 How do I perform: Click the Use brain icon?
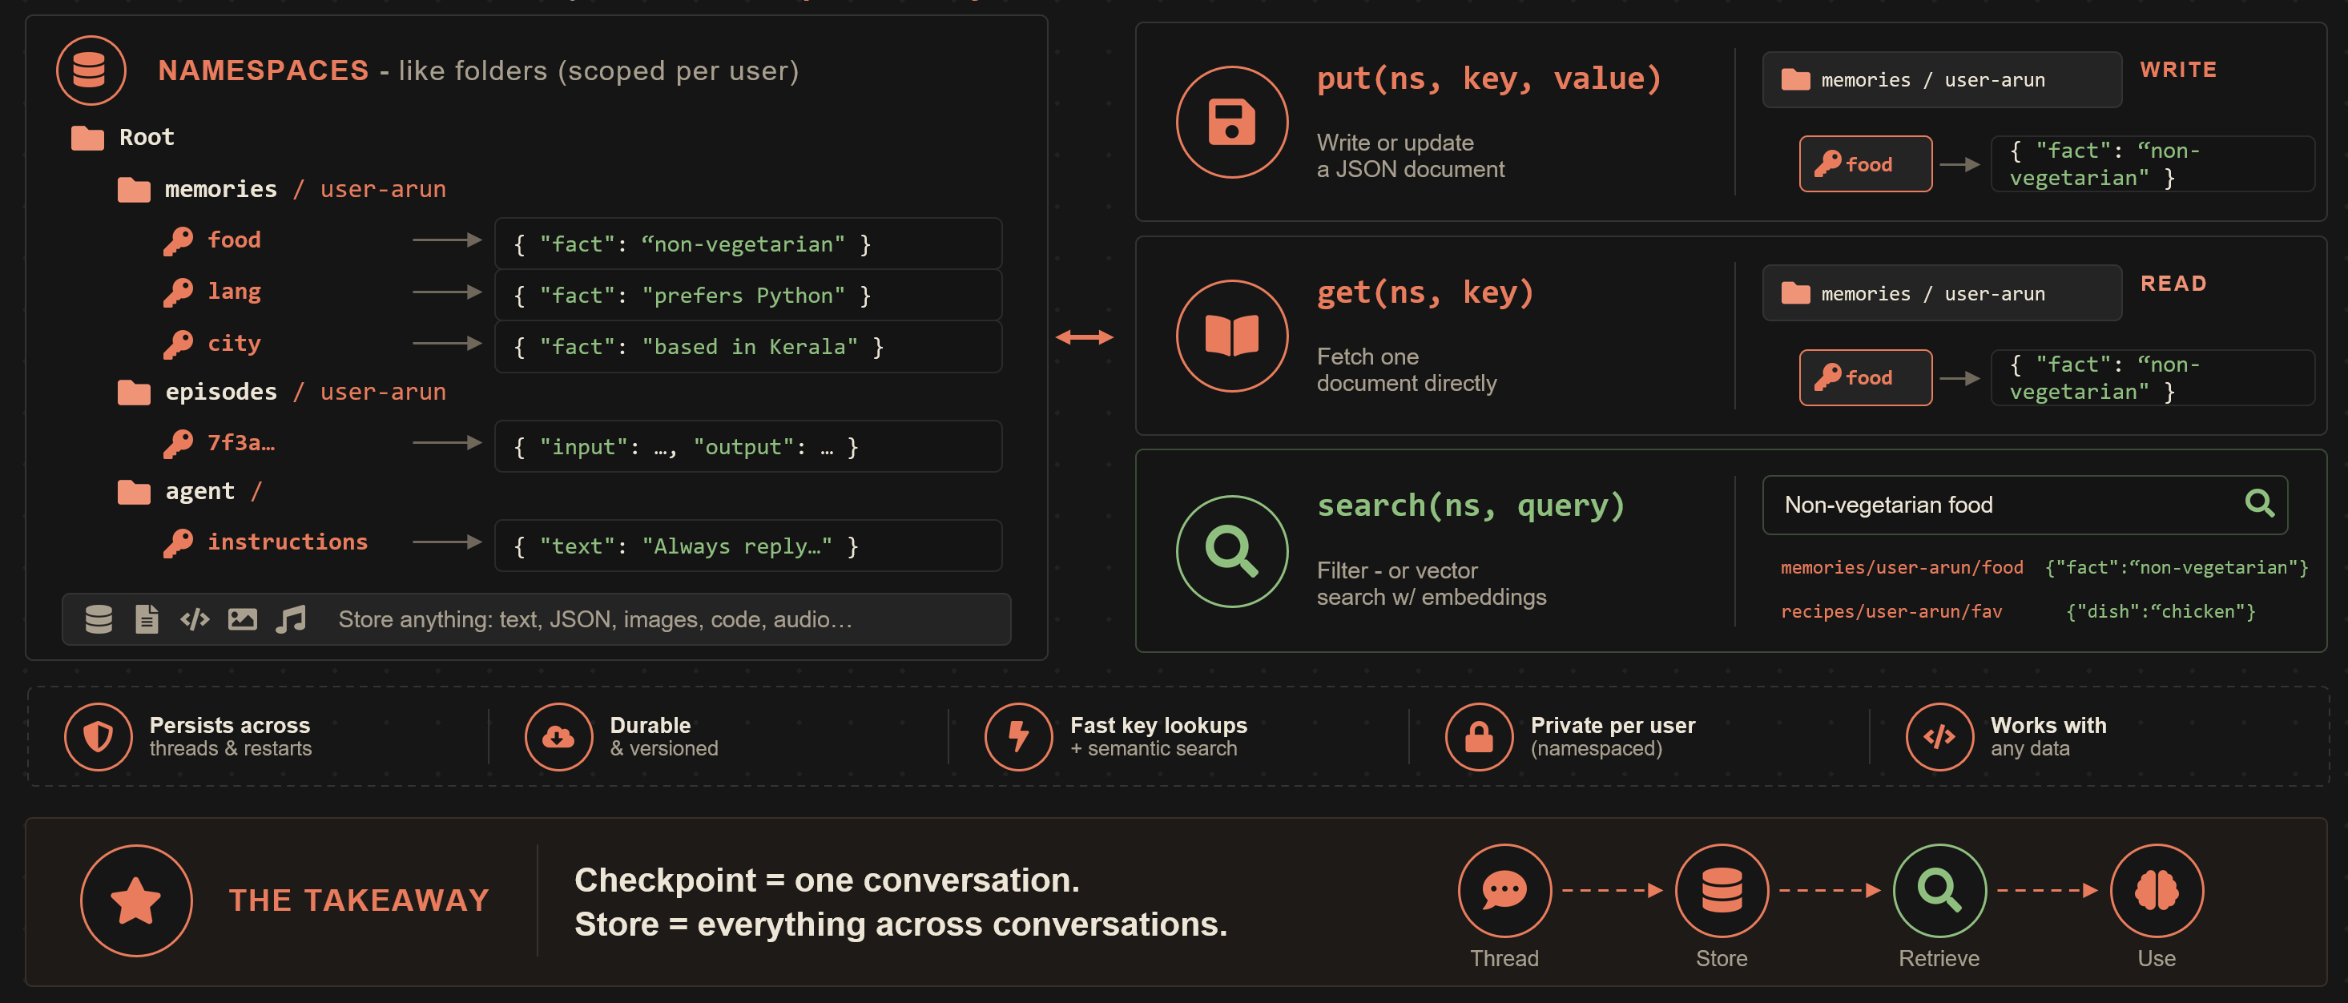click(2157, 890)
